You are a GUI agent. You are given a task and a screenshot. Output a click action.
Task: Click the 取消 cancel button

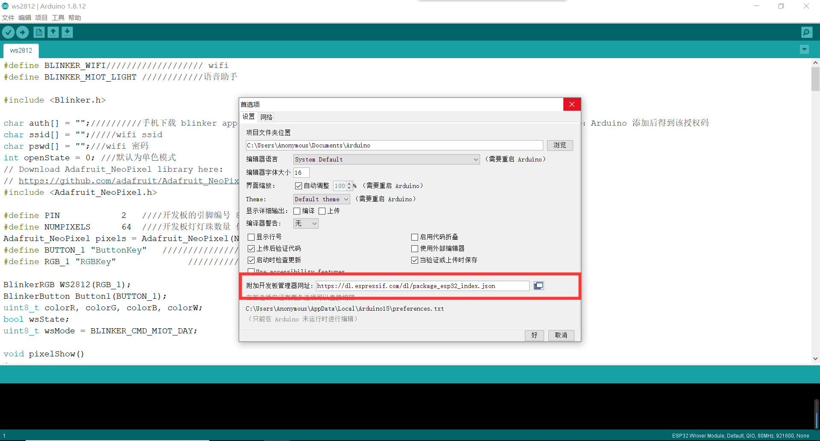[561, 335]
